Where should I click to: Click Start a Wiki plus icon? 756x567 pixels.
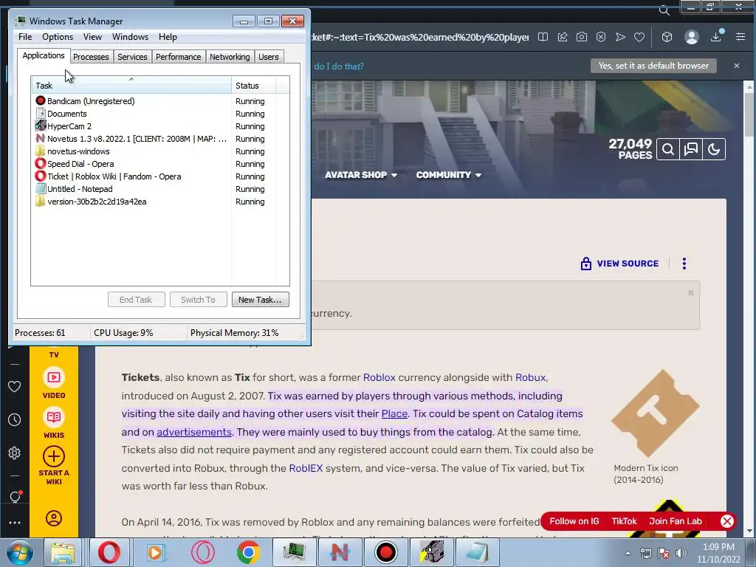53,456
